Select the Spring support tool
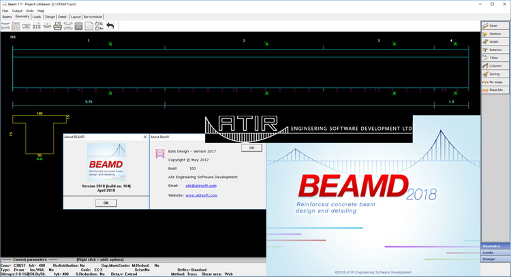 [x=495, y=74]
